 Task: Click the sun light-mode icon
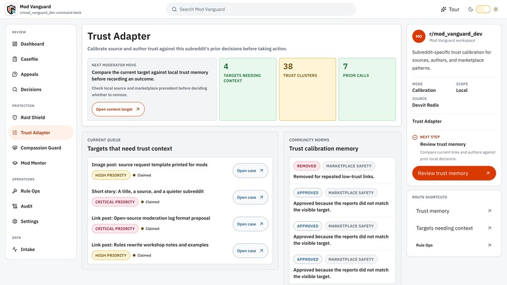point(496,9)
